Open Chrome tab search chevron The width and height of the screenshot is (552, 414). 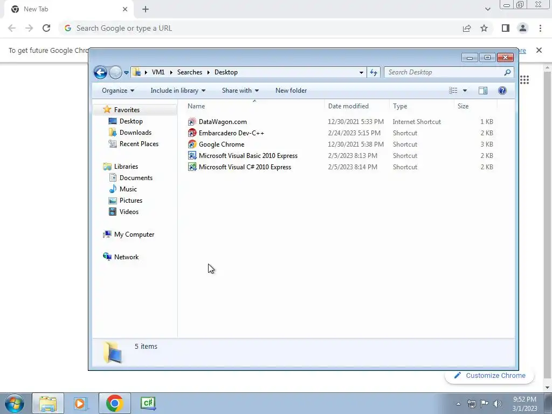tap(487, 9)
